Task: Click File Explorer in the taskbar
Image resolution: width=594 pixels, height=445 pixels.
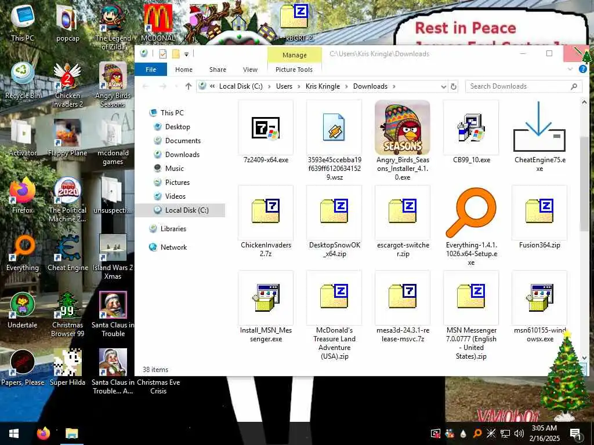Action: (x=71, y=433)
